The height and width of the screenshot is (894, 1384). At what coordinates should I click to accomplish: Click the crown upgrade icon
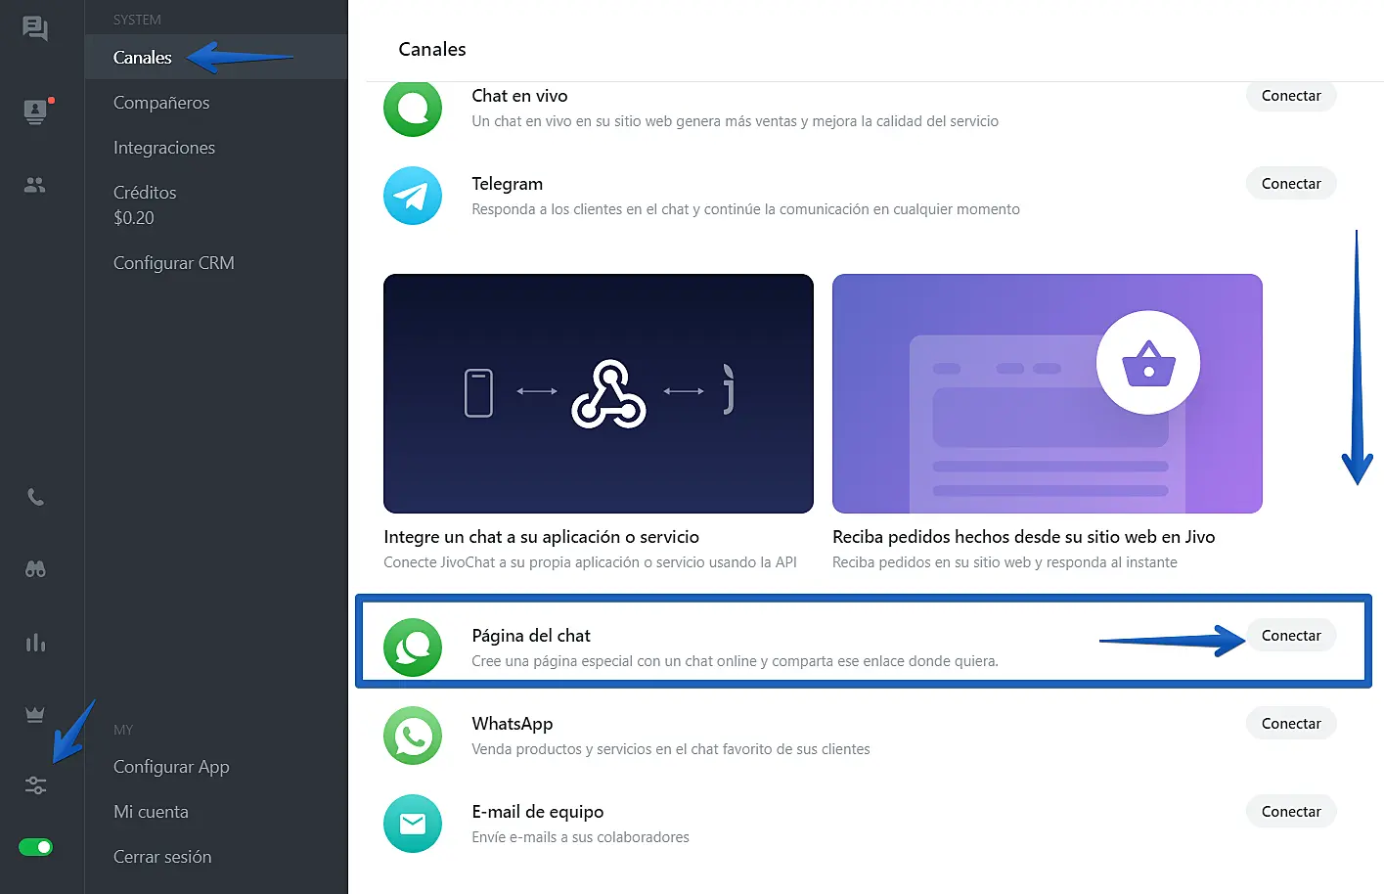[35, 715]
